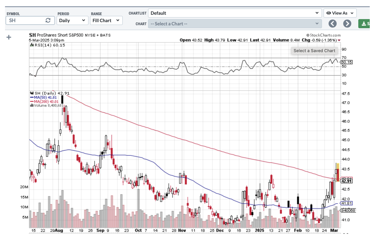
Task: Click the RSI 60.15 value label on axis
Action: tap(346, 62)
